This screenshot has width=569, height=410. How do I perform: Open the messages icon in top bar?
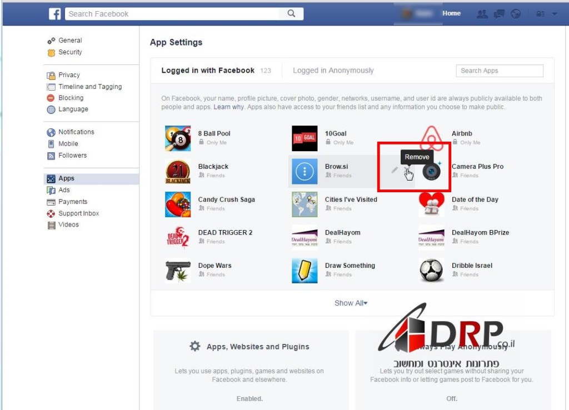[499, 14]
